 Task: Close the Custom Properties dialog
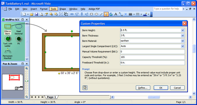point(184,23)
